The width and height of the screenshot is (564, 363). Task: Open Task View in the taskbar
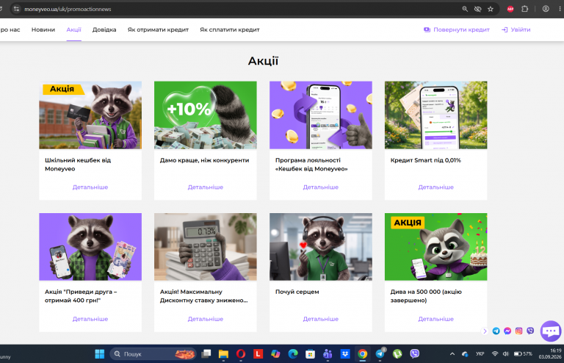click(206, 354)
